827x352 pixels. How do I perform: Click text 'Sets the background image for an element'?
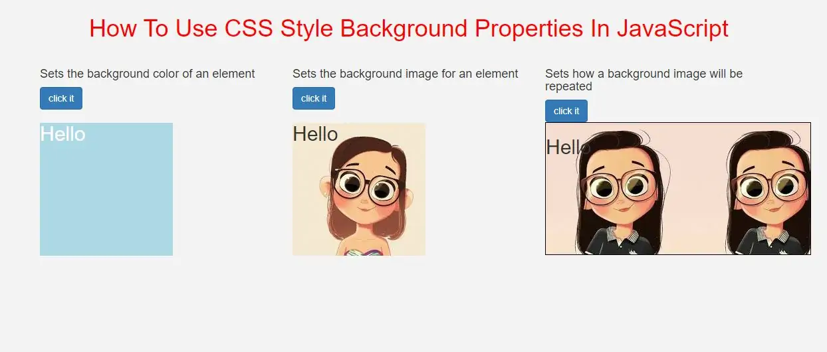point(406,74)
